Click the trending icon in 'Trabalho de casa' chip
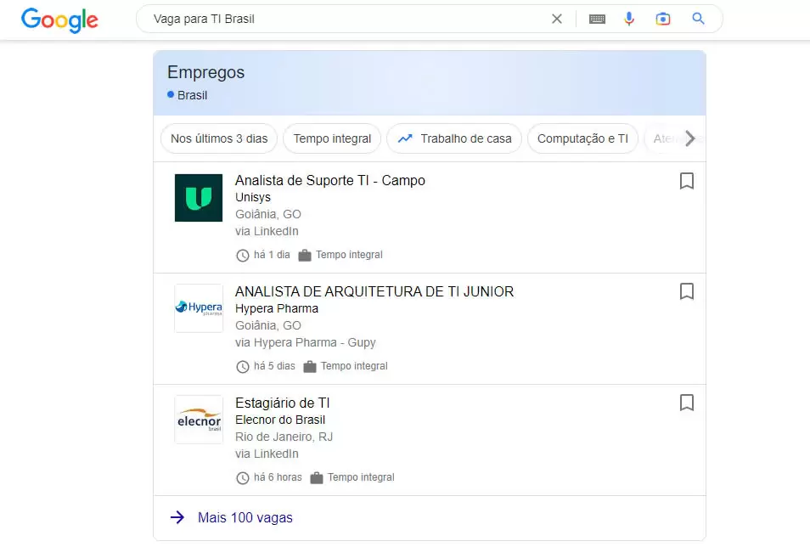Viewport: 810px width, 547px height. pyautogui.click(x=405, y=138)
